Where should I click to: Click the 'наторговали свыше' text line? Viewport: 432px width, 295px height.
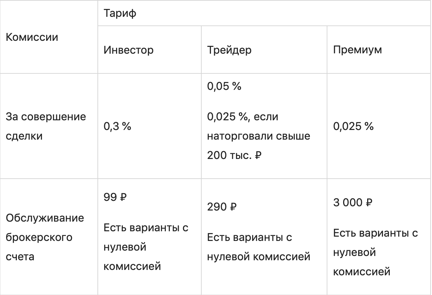coord(259,136)
